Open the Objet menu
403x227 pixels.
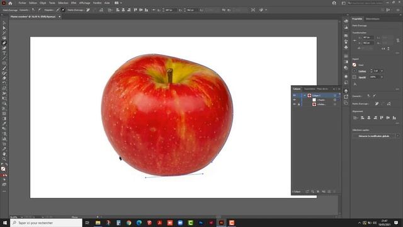click(43, 3)
